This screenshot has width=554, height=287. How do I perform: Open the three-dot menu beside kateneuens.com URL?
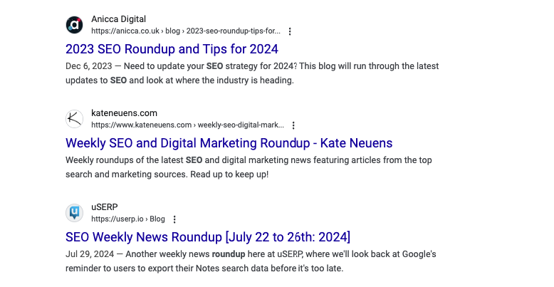[293, 125]
